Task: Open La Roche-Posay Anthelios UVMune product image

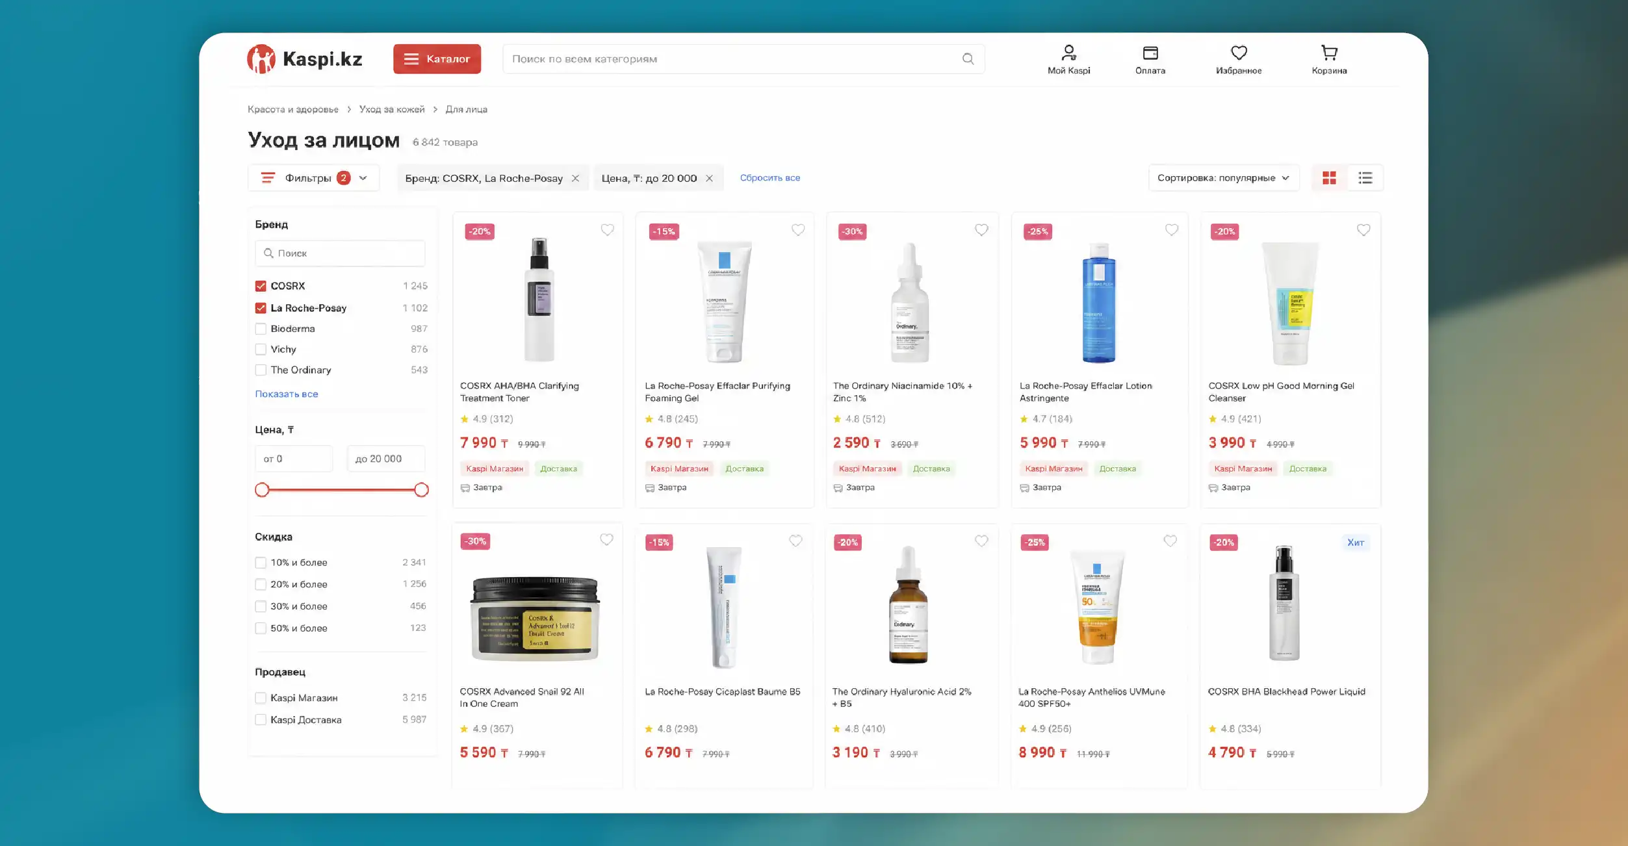Action: click(x=1098, y=606)
